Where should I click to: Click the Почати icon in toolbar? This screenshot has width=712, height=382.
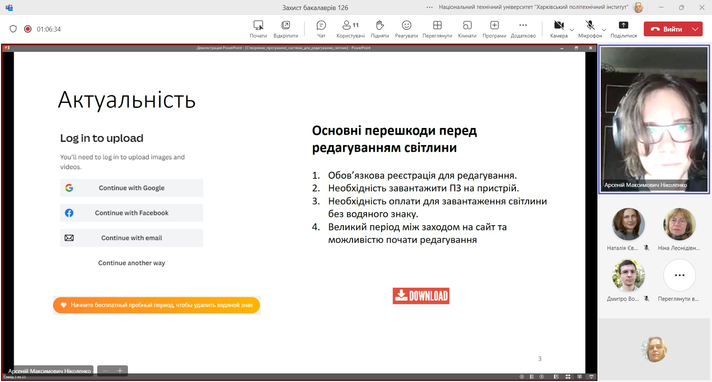[258, 29]
